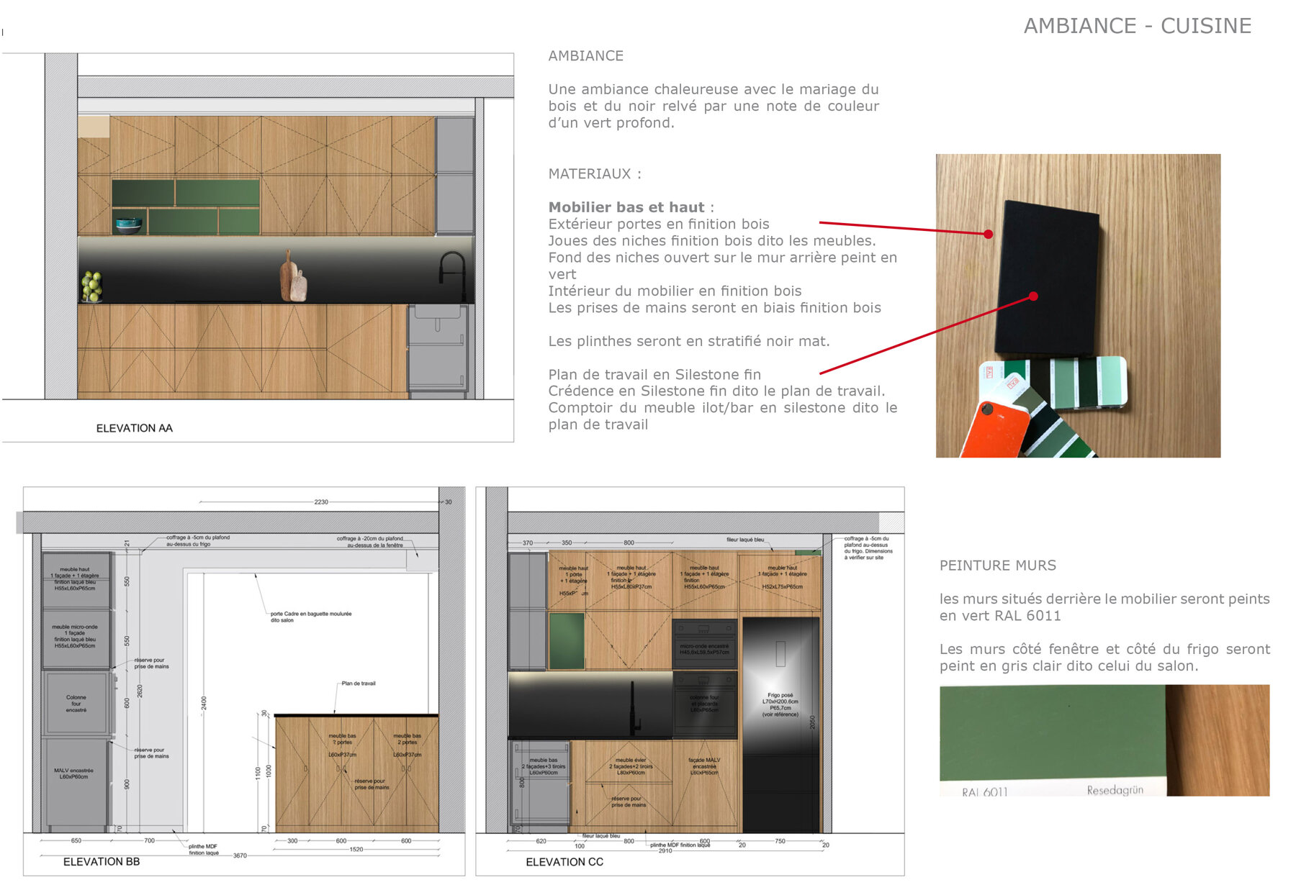Click the "Resedagrün" label under the green swatch

(1115, 790)
